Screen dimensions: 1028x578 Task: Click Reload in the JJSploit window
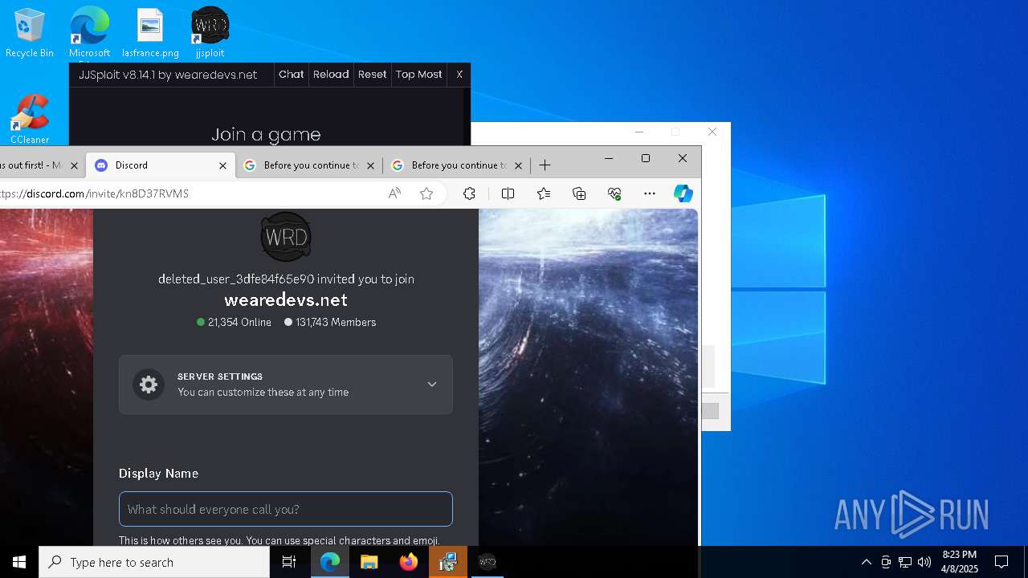[331, 75]
